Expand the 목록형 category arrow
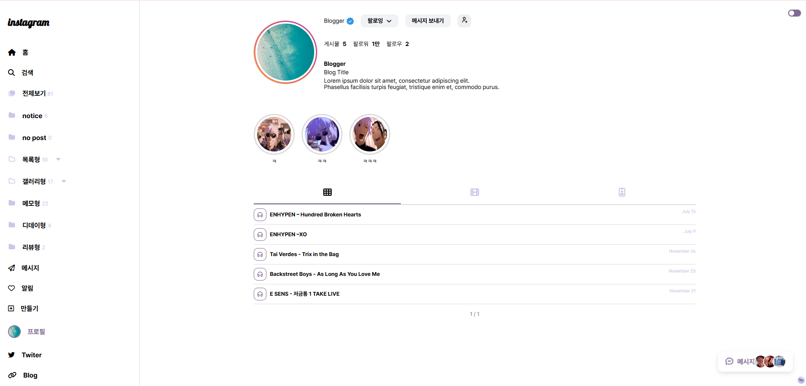Screen dimensions: 806x386 pos(58,159)
